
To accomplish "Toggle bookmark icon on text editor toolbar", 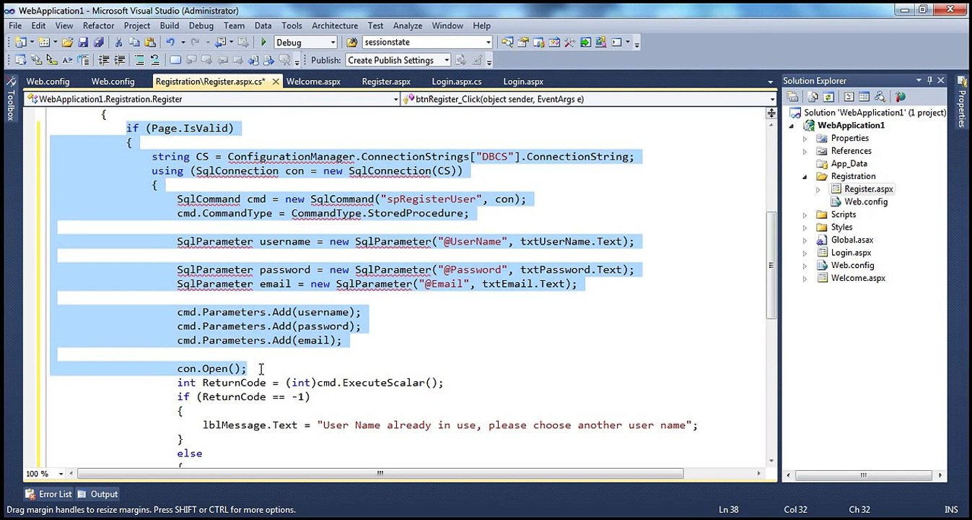I will 175,60.
